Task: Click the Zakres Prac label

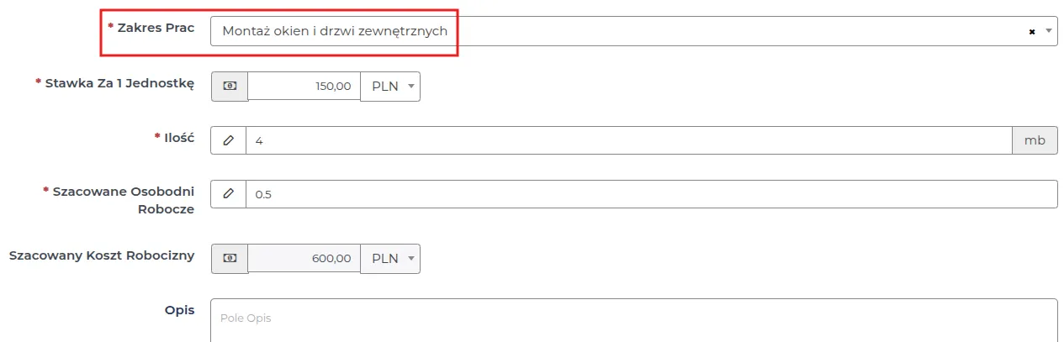Action: [156, 28]
